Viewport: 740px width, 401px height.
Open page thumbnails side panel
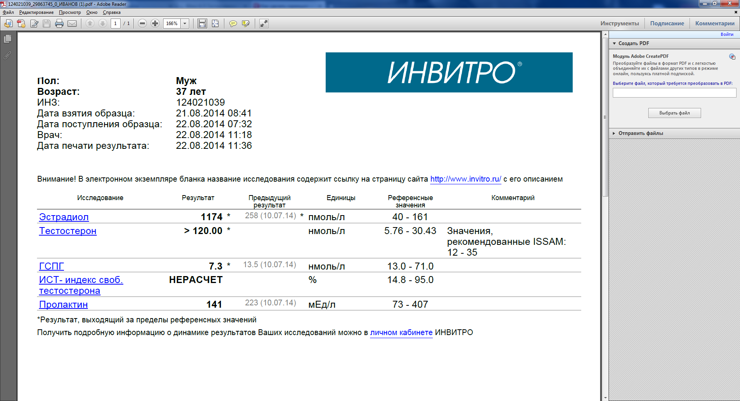point(7,39)
